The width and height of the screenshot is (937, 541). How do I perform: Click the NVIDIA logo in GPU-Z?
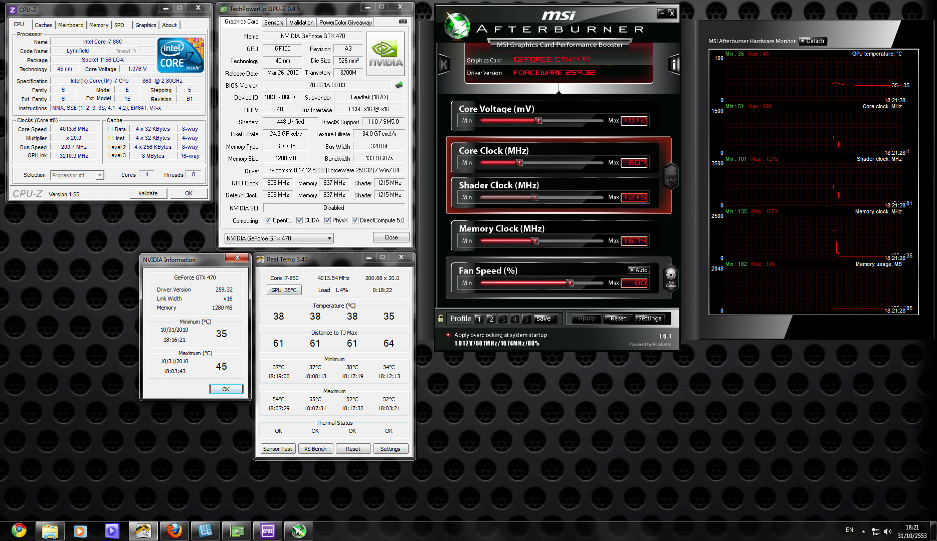pos(386,54)
